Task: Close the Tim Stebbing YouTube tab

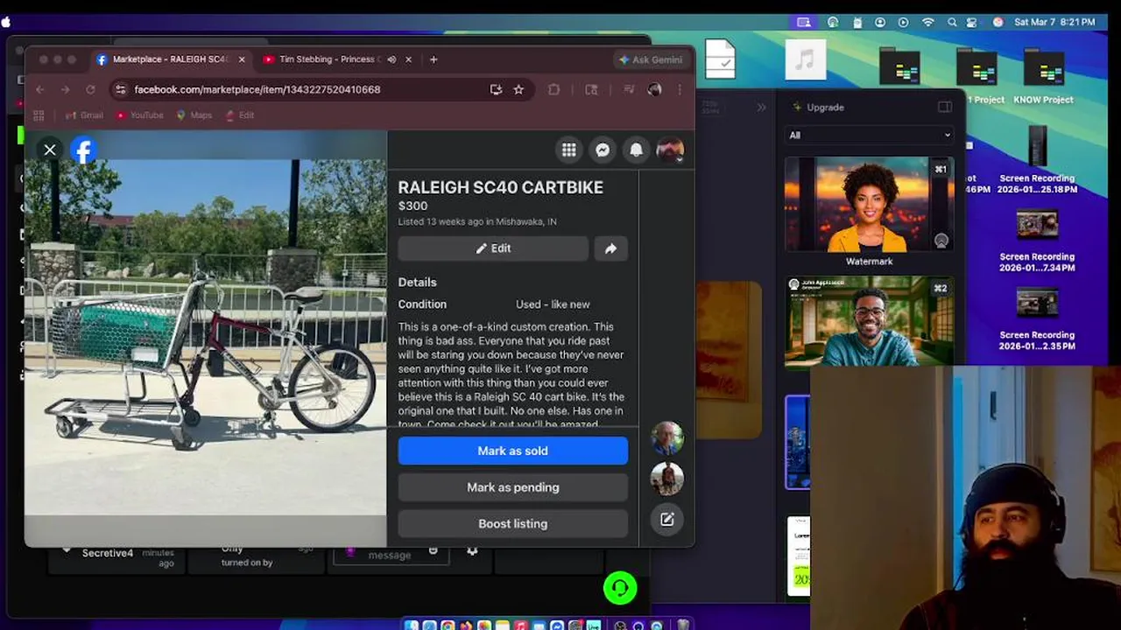Action: pos(409,59)
